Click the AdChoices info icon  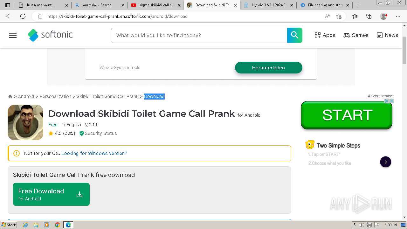click(x=387, y=101)
